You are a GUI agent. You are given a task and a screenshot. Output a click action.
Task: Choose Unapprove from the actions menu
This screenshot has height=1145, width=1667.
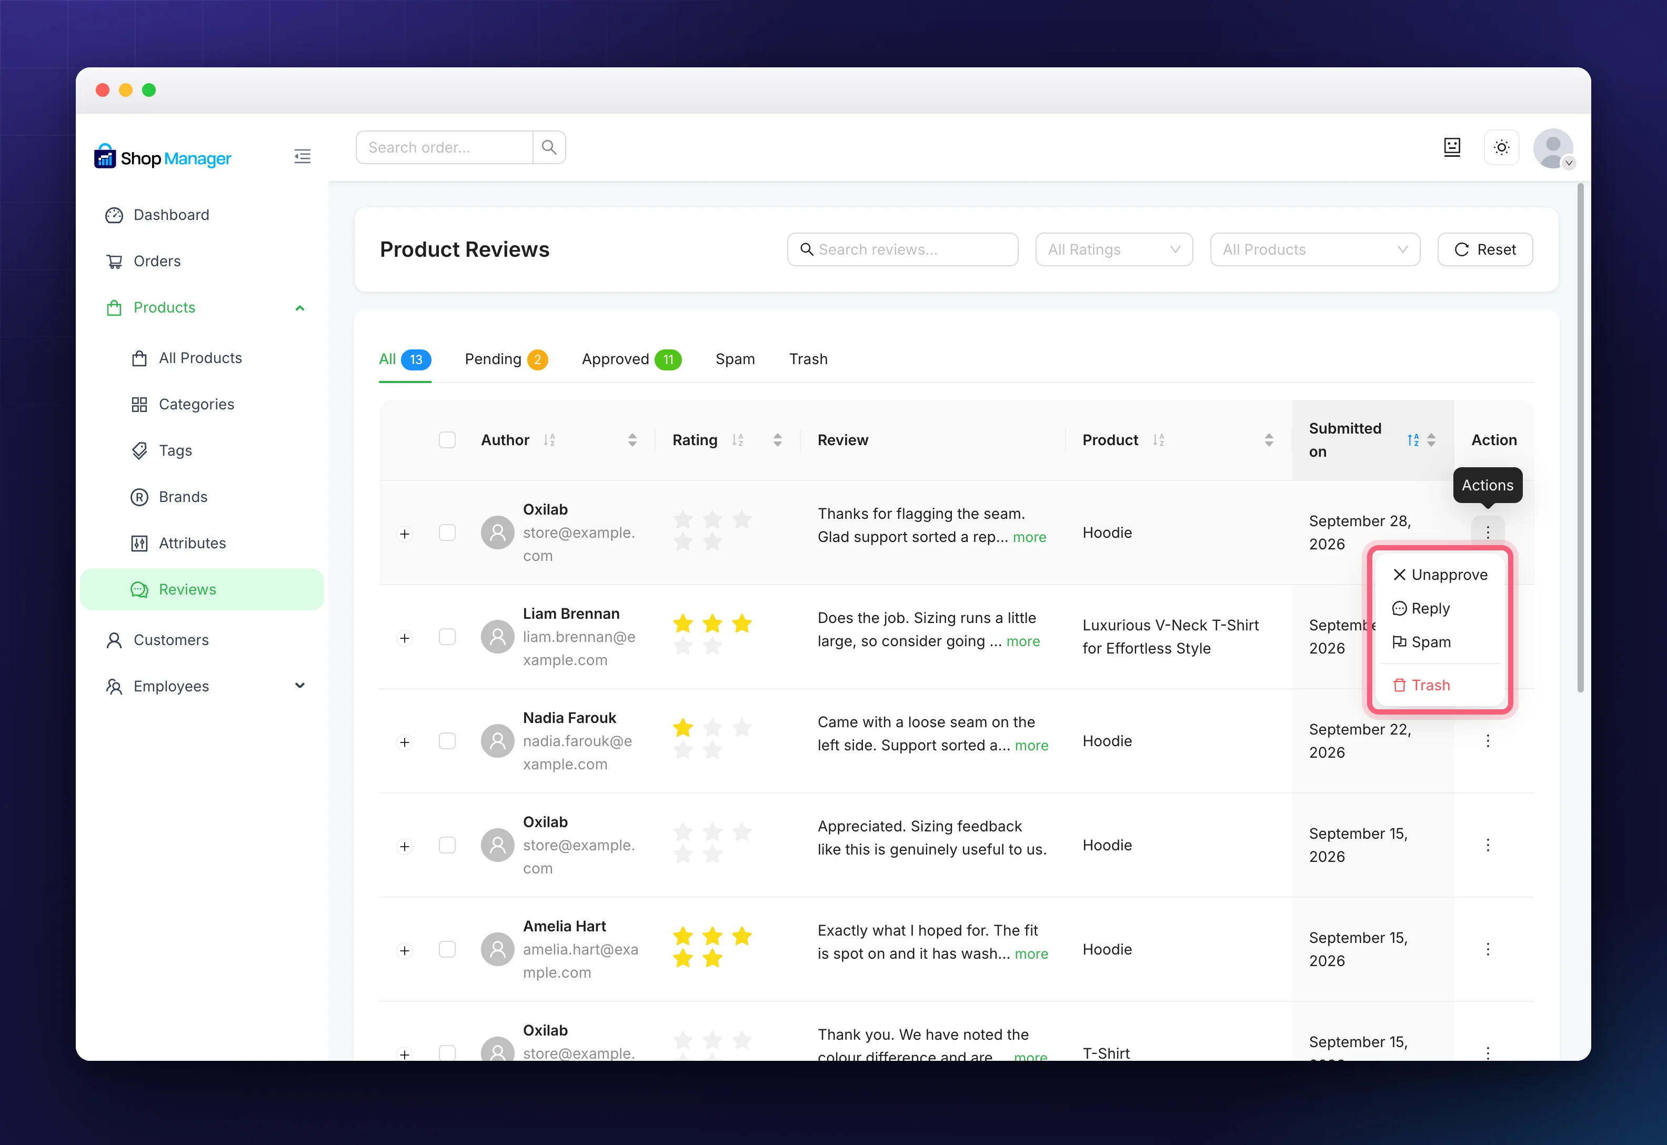click(1440, 575)
